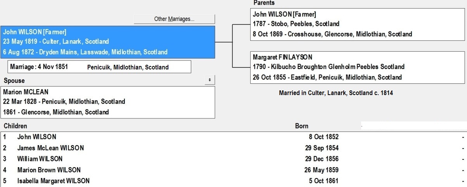467x187 pixels.
Task: Toggle the spouse selector stepper arrows
Action: (x=209, y=80)
